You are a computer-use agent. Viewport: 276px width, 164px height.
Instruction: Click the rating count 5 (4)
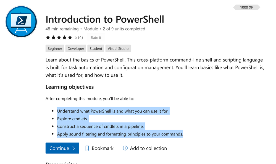tap(79, 37)
